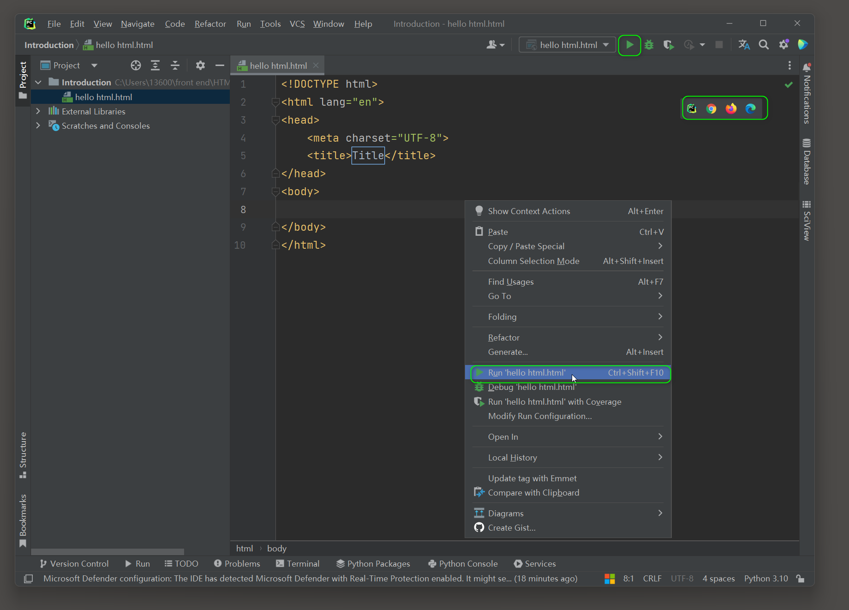Open the Python Packages tool window
This screenshot has height=610, width=849.
point(373,564)
